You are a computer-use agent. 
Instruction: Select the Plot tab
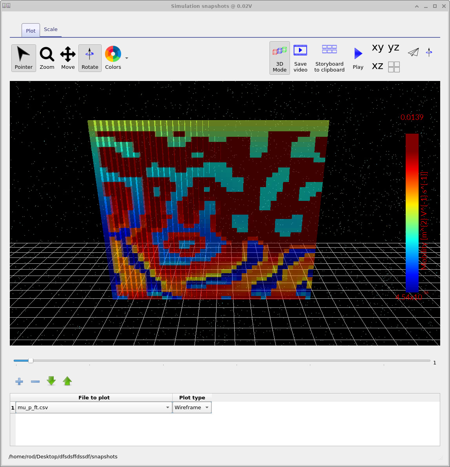pyautogui.click(x=30, y=30)
